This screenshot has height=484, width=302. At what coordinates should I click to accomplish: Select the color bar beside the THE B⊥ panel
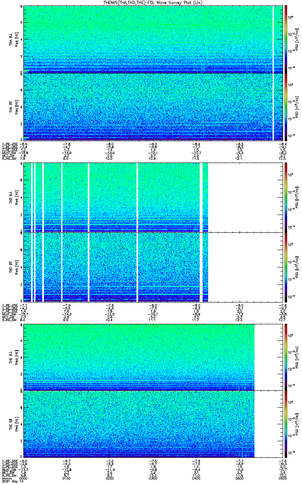pyautogui.click(x=286, y=357)
